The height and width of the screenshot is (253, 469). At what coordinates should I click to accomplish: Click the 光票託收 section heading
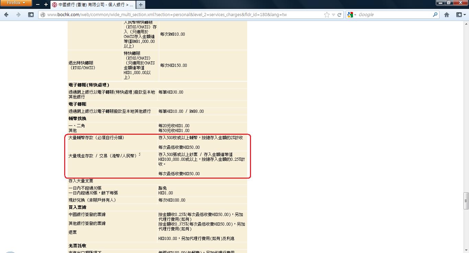(77, 246)
